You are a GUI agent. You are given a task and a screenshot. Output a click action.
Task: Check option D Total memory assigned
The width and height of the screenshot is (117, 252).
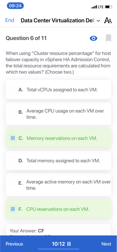(x=13, y=161)
